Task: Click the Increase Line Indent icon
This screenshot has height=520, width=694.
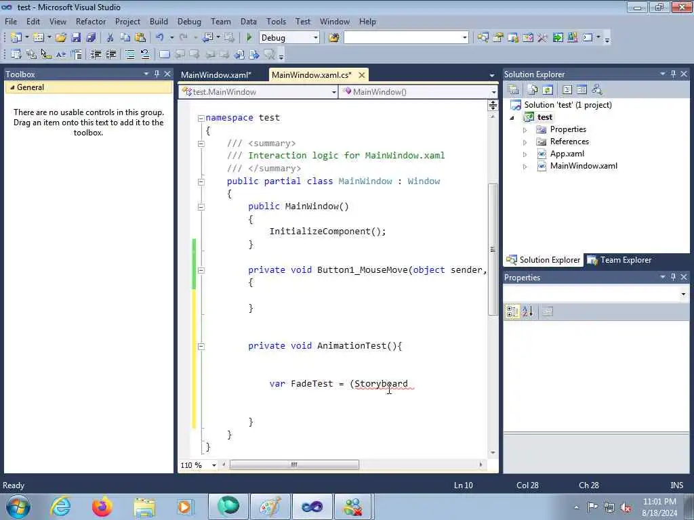Action: point(110,54)
